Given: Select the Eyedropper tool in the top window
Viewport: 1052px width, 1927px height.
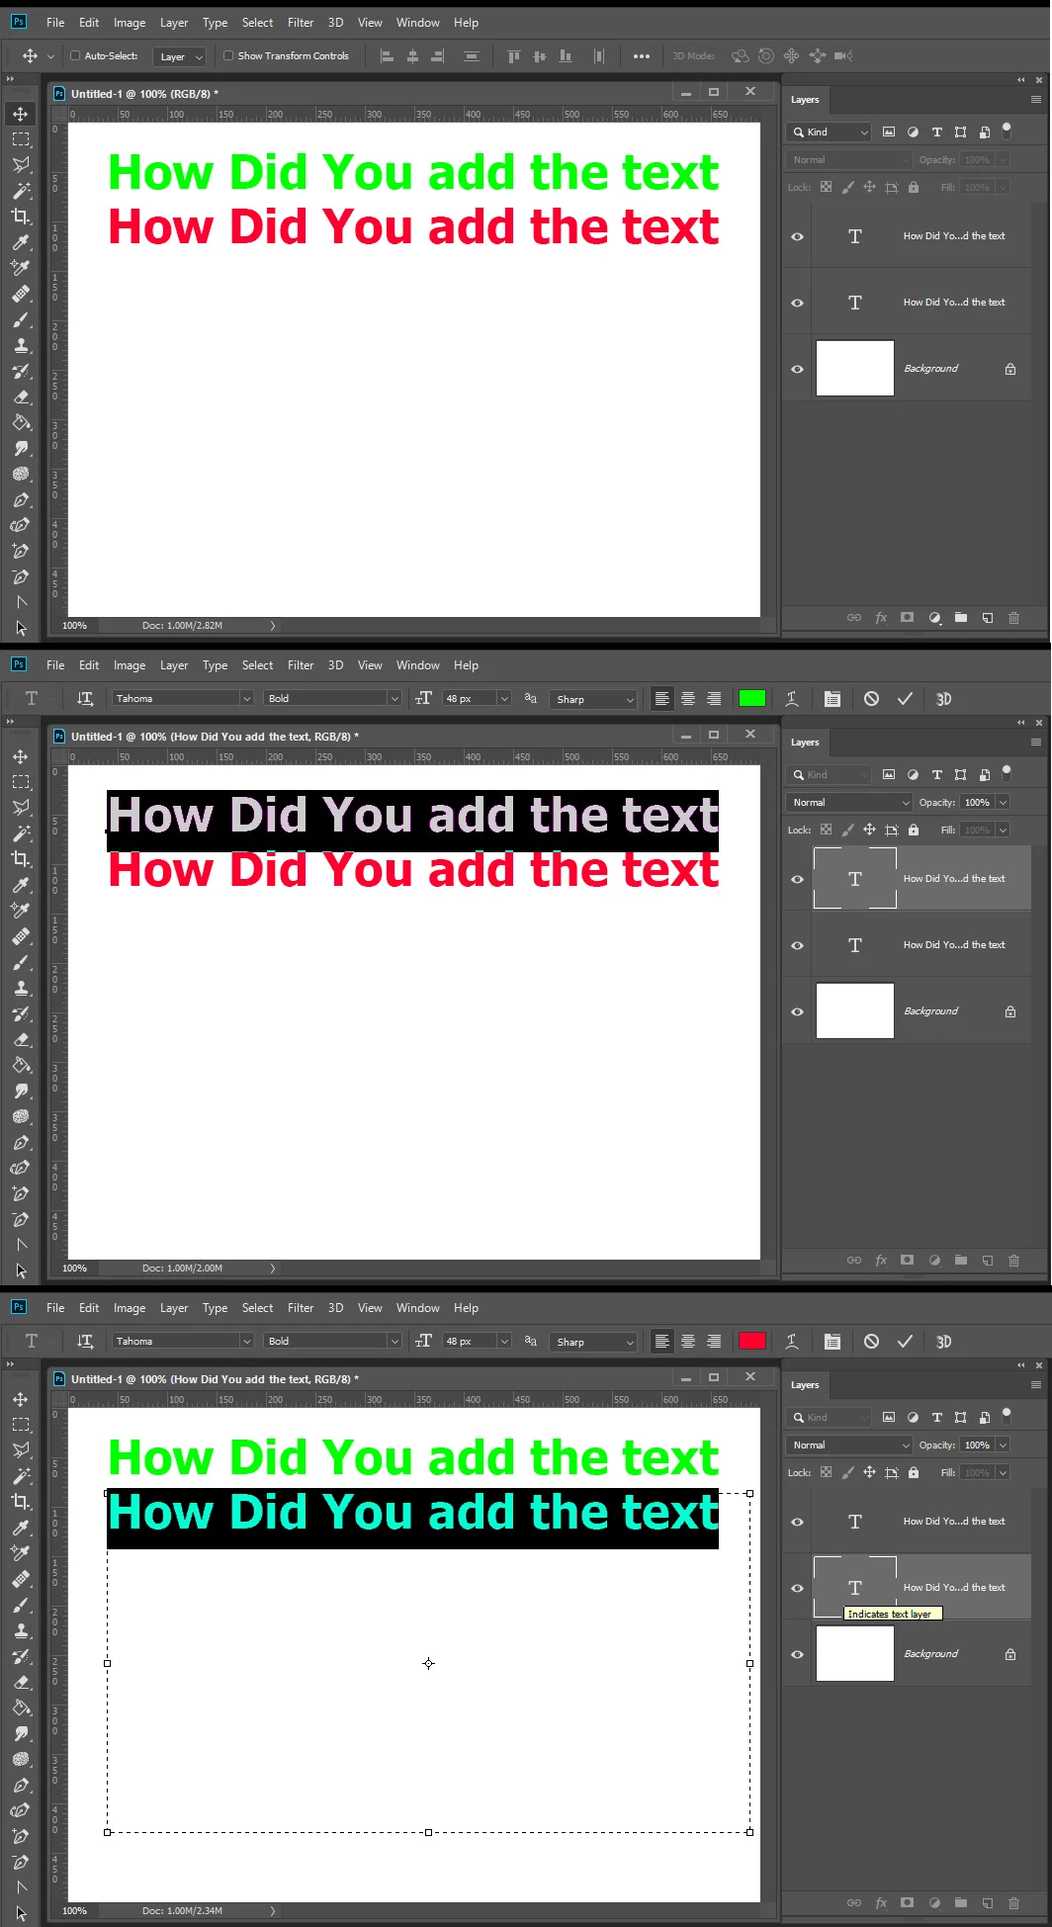Looking at the screenshot, I should click(20, 242).
